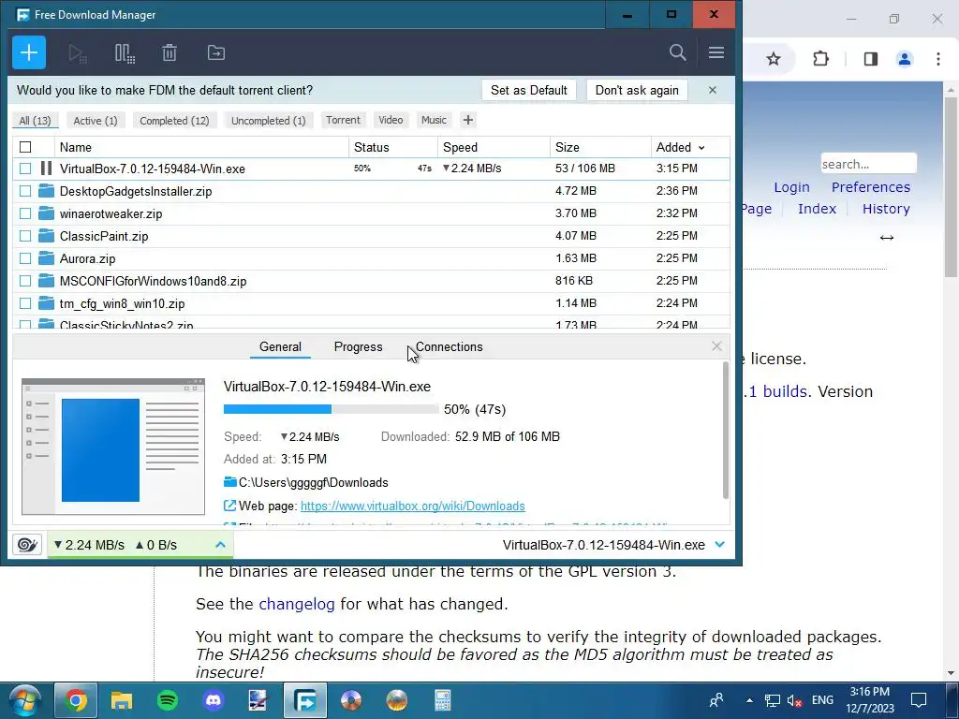The width and height of the screenshot is (959, 719).
Task: Check the ClassicPaint.zip checkbox
Action: coord(25,235)
